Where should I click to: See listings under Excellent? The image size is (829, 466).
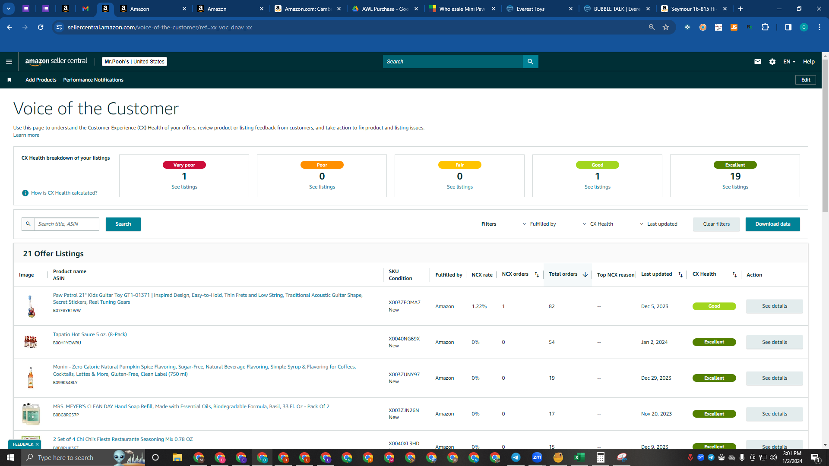pyautogui.click(x=735, y=187)
